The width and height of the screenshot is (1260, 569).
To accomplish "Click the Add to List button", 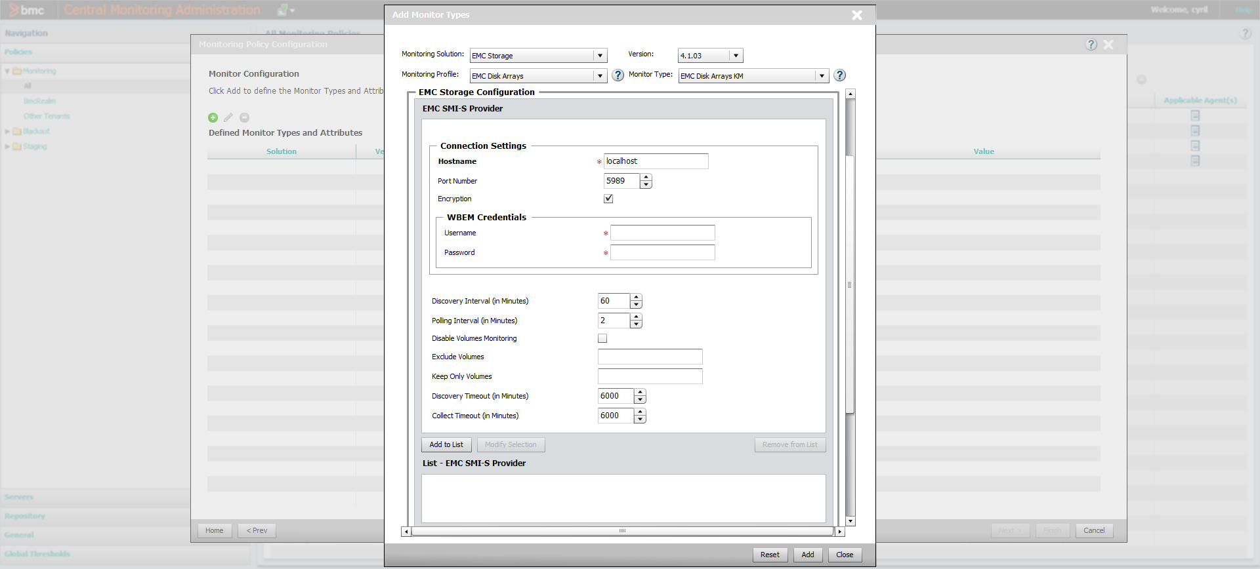I will click(446, 444).
